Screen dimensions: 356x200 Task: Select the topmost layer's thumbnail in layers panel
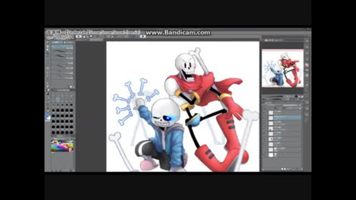pos(271,113)
